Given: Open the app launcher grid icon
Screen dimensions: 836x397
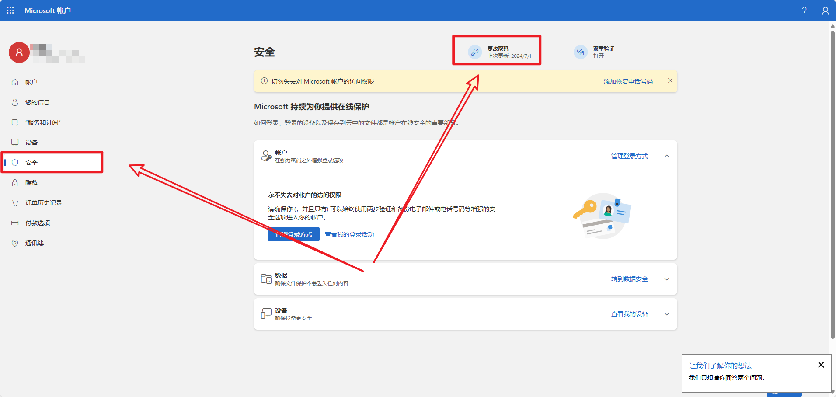Looking at the screenshot, I should point(10,10).
